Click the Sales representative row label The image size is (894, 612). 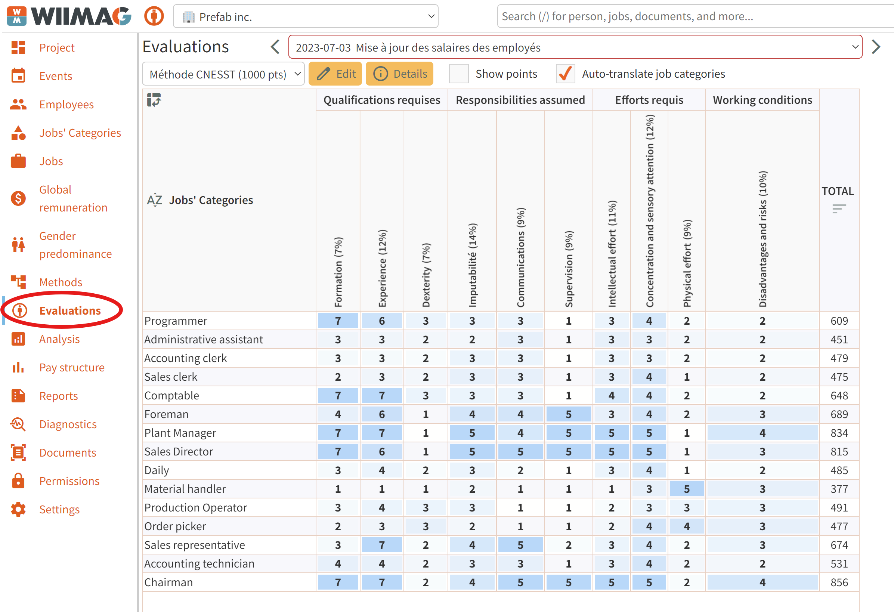click(194, 545)
